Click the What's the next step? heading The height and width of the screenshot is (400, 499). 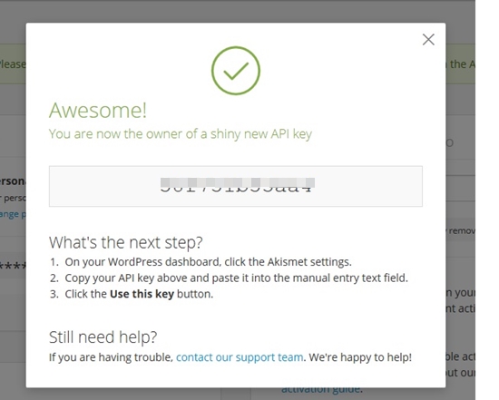click(126, 242)
